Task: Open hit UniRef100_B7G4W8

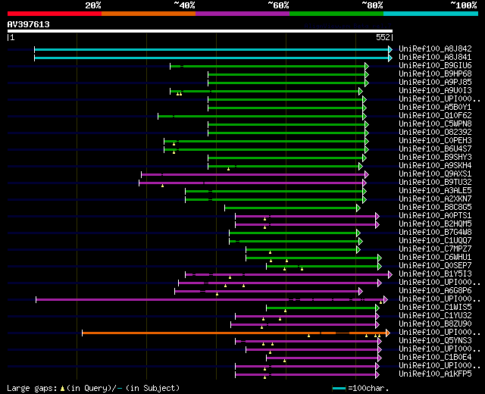Action: tap(435, 233)
